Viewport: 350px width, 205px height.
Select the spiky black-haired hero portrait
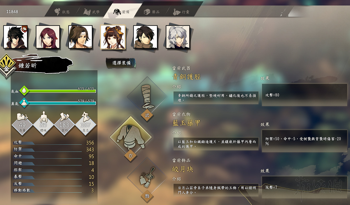(x=15, y=37)
